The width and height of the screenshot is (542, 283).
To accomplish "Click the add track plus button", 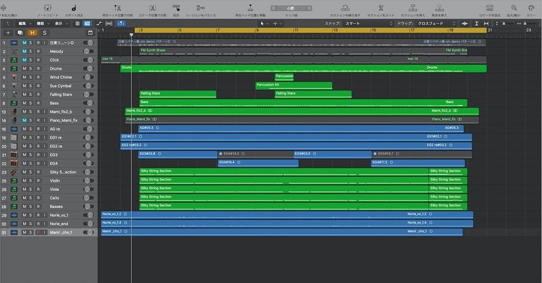I will (x=8, y=32).
